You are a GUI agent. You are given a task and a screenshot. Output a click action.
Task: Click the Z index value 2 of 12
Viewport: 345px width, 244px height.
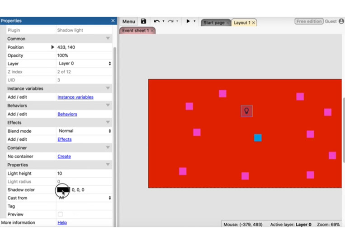click(64, 72)
